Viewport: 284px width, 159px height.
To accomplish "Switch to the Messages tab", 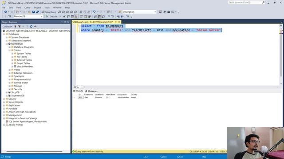I will tap(91, 91).
